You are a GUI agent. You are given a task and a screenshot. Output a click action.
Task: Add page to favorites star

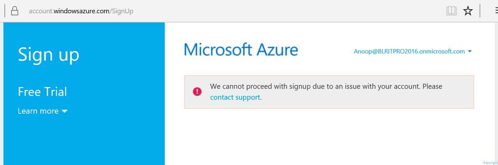[468, 11]
